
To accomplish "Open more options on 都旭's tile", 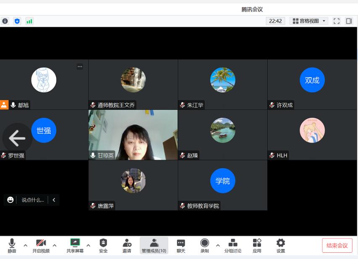I will (80, 67).
